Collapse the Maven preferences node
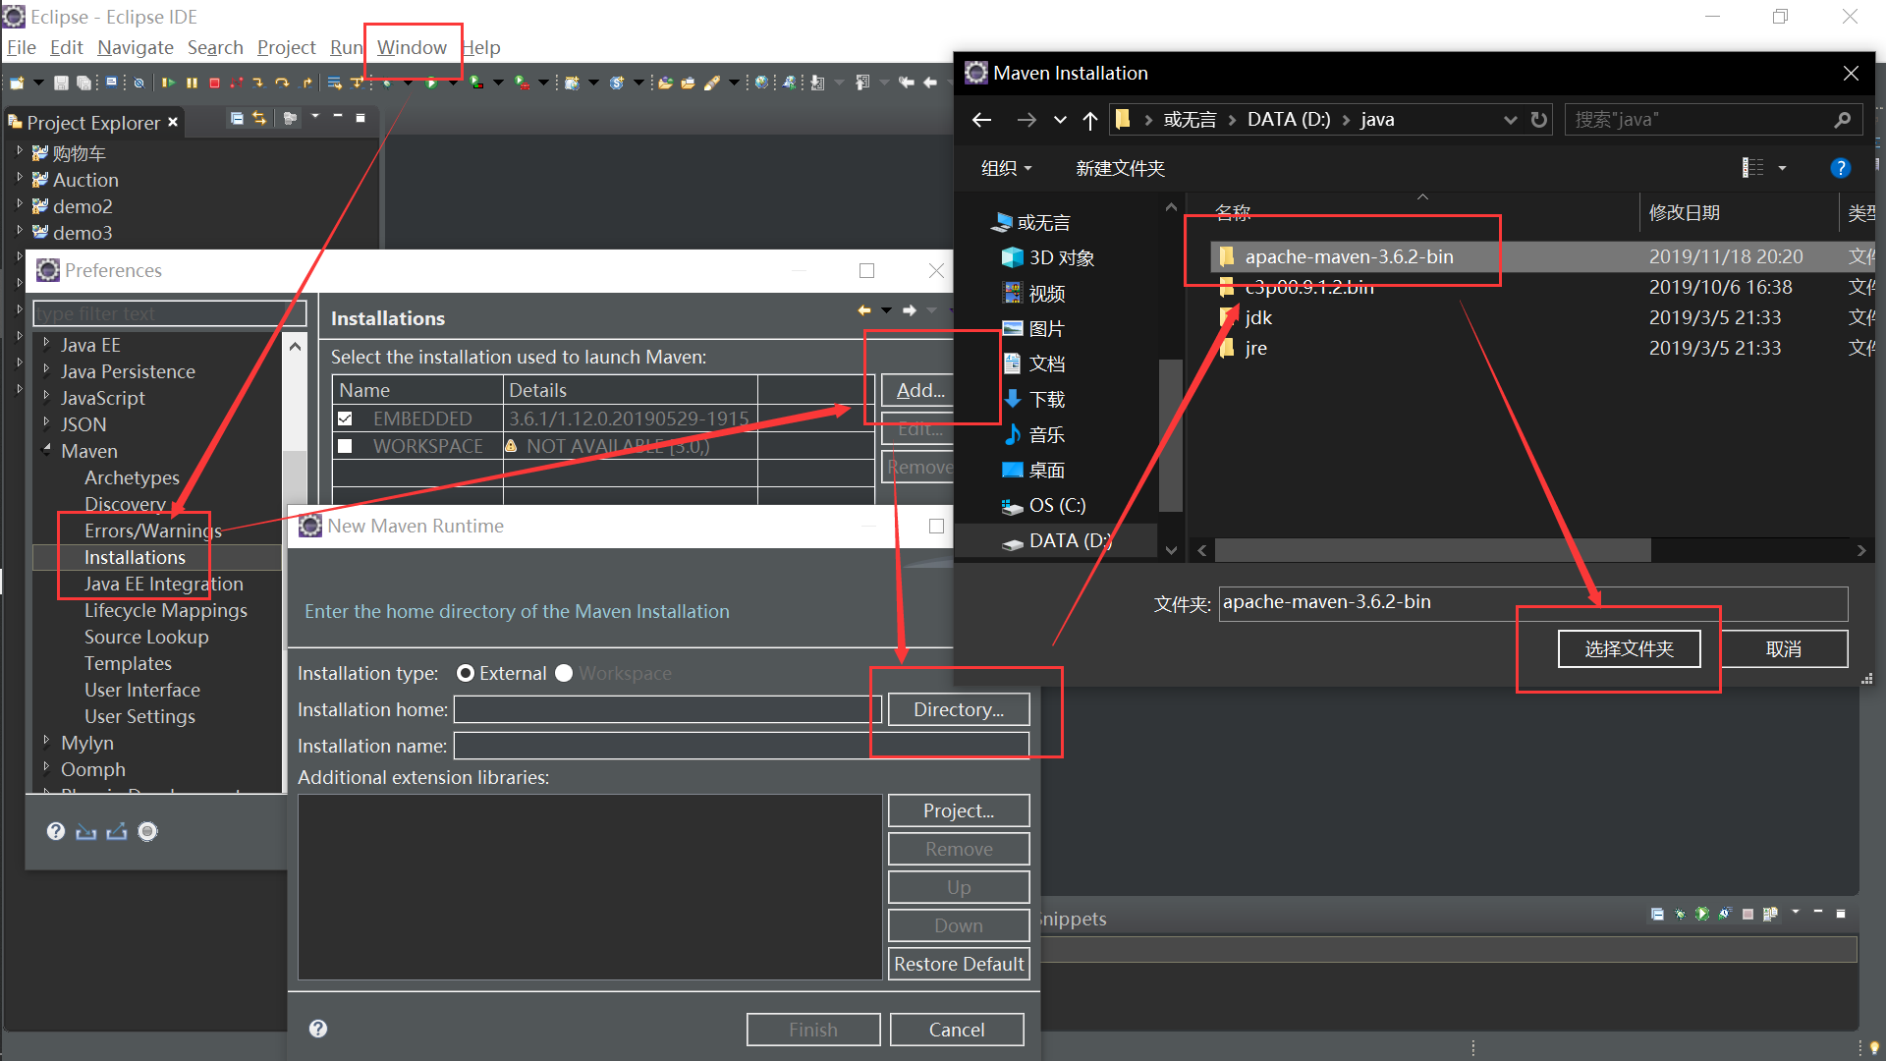The image size is (1886, 1061). (46, 450)
